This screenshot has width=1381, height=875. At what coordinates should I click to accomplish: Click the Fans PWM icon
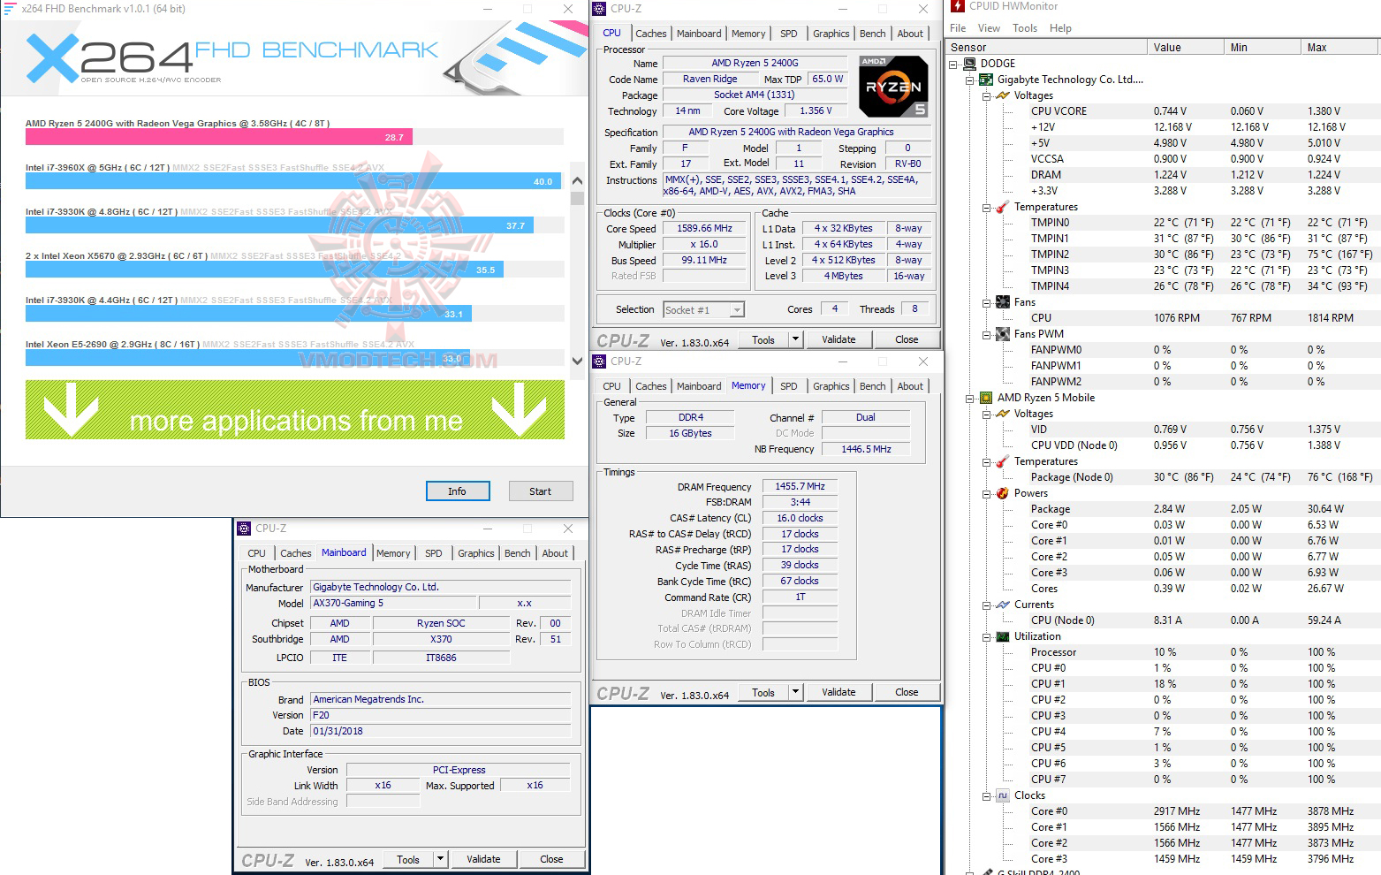point(1004,333)
